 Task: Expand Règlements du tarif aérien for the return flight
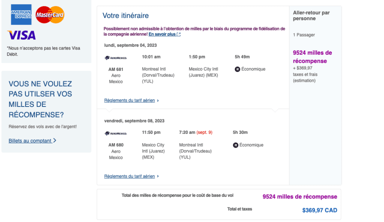[130, 176]
